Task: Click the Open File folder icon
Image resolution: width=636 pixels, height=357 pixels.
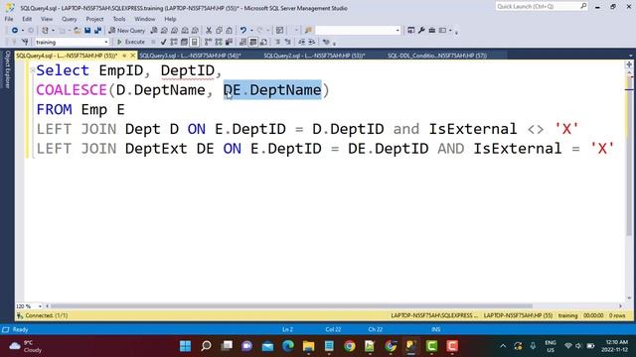Action: click(77, 31)
